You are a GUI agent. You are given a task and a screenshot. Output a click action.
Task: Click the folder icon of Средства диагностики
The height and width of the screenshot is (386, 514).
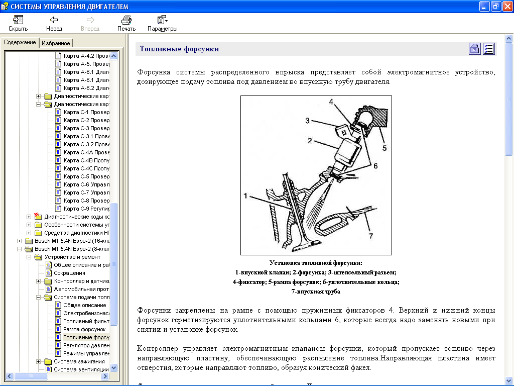click(38, 233)
